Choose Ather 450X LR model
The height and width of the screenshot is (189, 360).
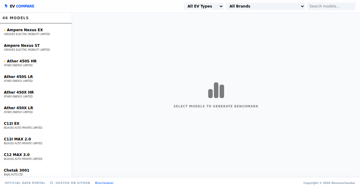coord(18,108)
